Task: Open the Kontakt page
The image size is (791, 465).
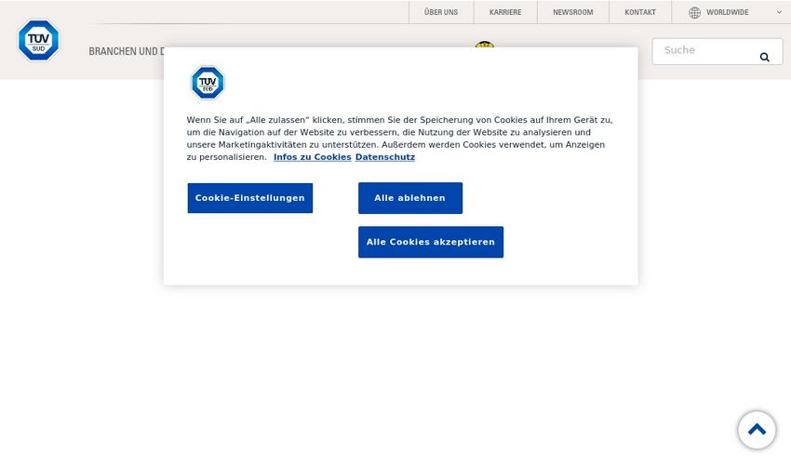Action: click(640, 13)
